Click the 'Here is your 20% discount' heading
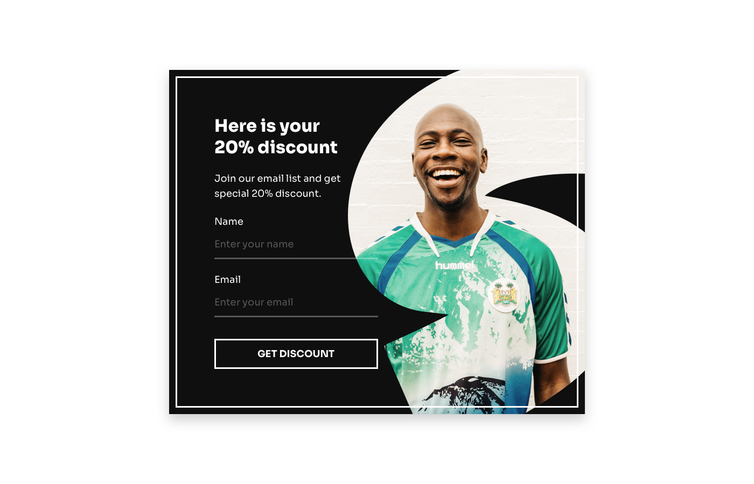The width and height of the screenshot is (754, 484). (x=276, y=137)
